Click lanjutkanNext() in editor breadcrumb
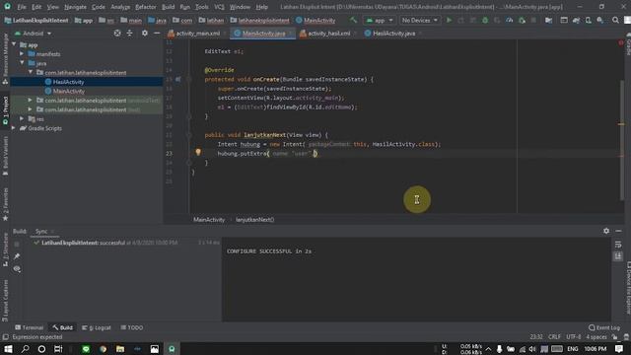 254,220
